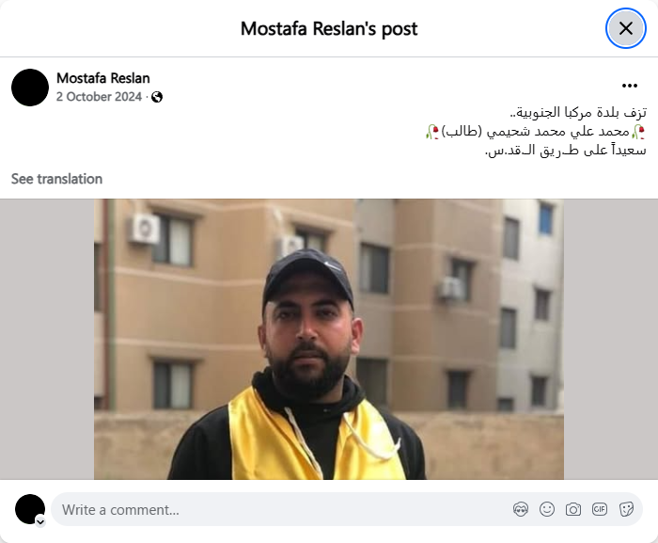The height and width of the screenshot is (543, 658).
Task: Open the 2 October 2024 timestamp link
Action: pos(99,97)
